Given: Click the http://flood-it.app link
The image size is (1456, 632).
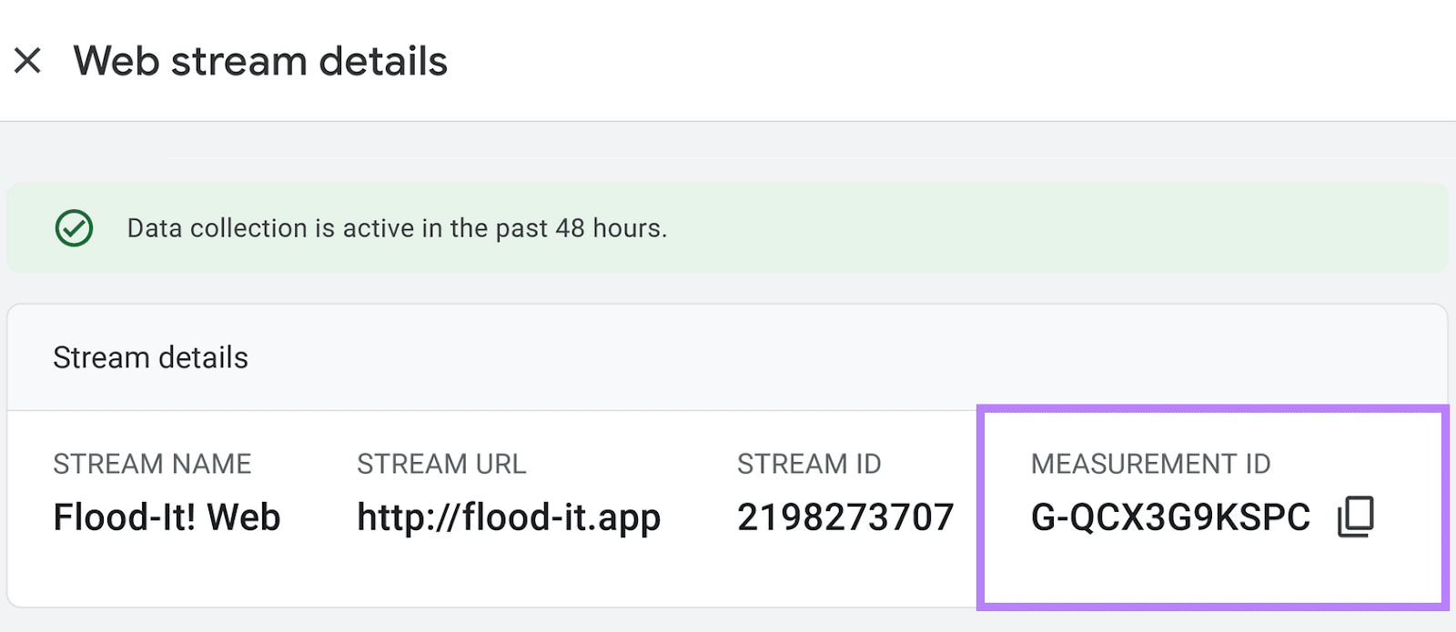Looking at the screenshot, I should (508, 517).
